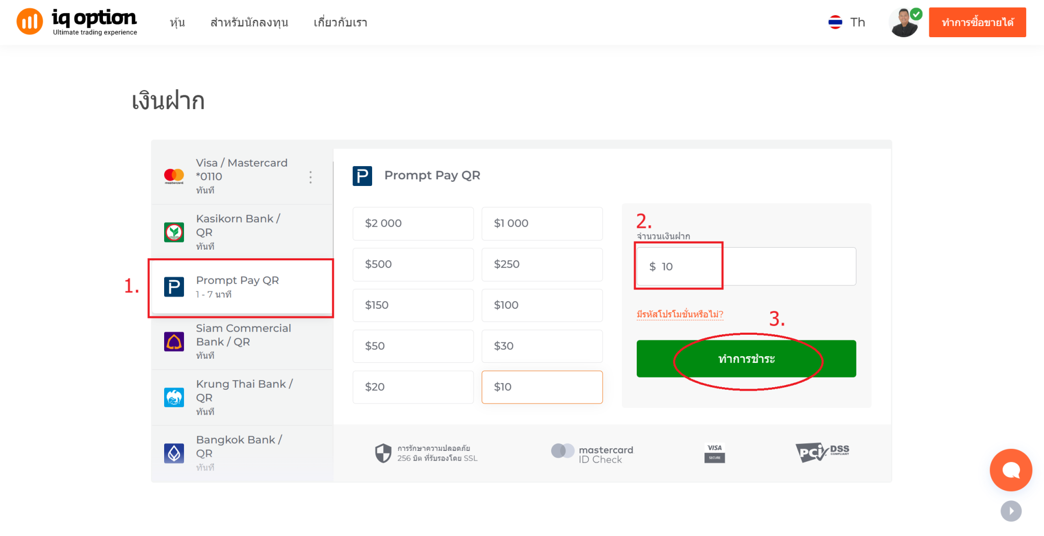This screenshot has width=1044, height=536.
Task: Select the Kasikorn Bank QR icon
Action: click(174, 232)
